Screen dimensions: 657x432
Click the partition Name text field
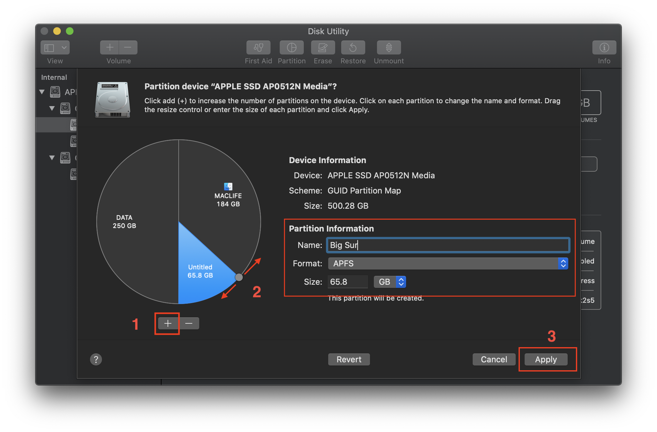[448, 245]
